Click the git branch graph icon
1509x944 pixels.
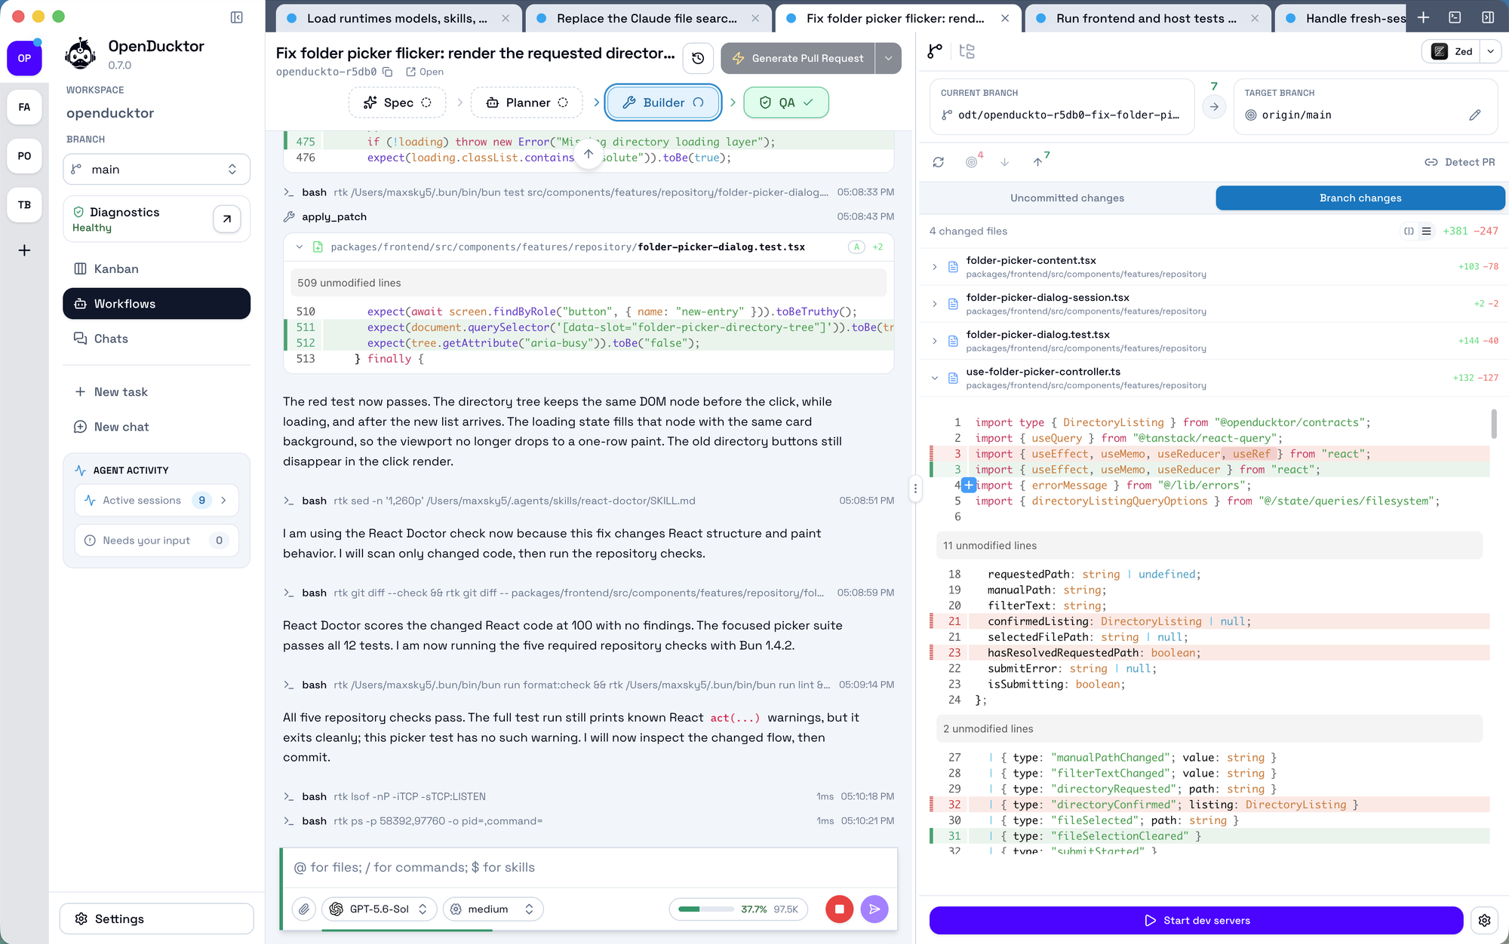click(935, 51)
